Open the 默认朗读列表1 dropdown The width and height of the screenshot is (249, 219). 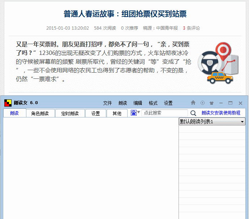[x=212, y=122]
